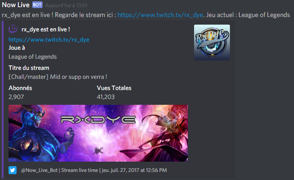Click the purple Twitch logo icon
The width and height of the screenshot is (294, 180).
[13, 29]
